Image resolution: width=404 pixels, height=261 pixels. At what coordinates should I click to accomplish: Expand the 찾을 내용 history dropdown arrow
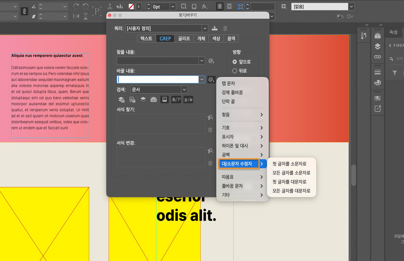[x=202, y=61]
